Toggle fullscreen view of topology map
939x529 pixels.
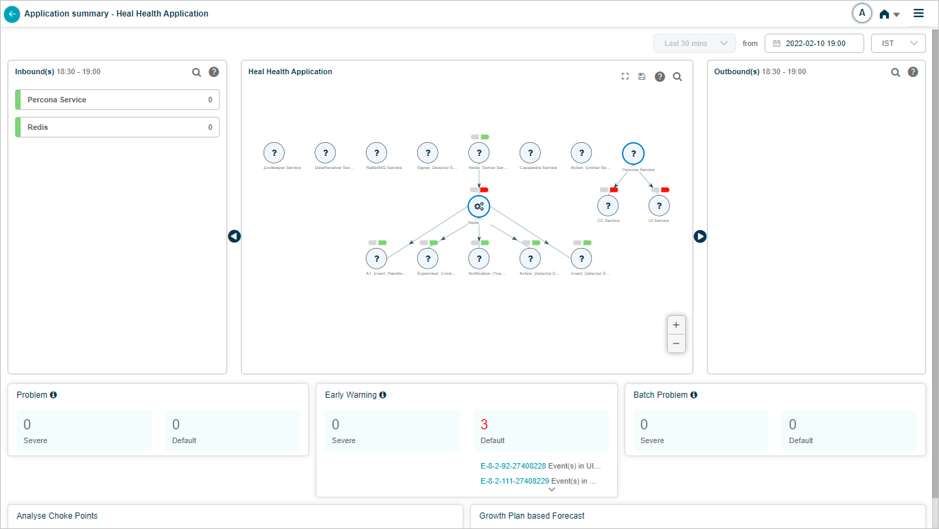point(625,76)
